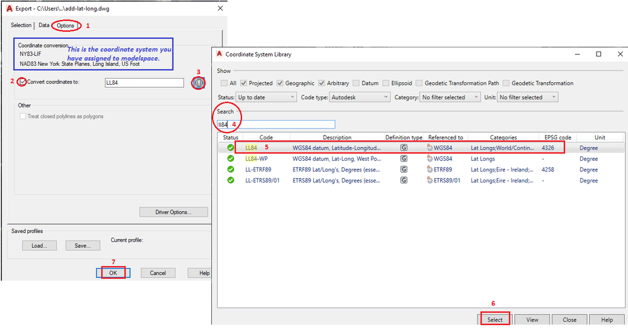The width and height of the screenshot is (628, 329).
Task: Click the Driver Options button
Action: 174,212
